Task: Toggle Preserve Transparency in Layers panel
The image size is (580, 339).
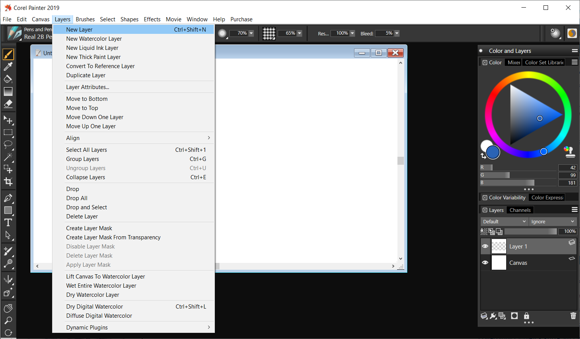Action: pos(484,231)
